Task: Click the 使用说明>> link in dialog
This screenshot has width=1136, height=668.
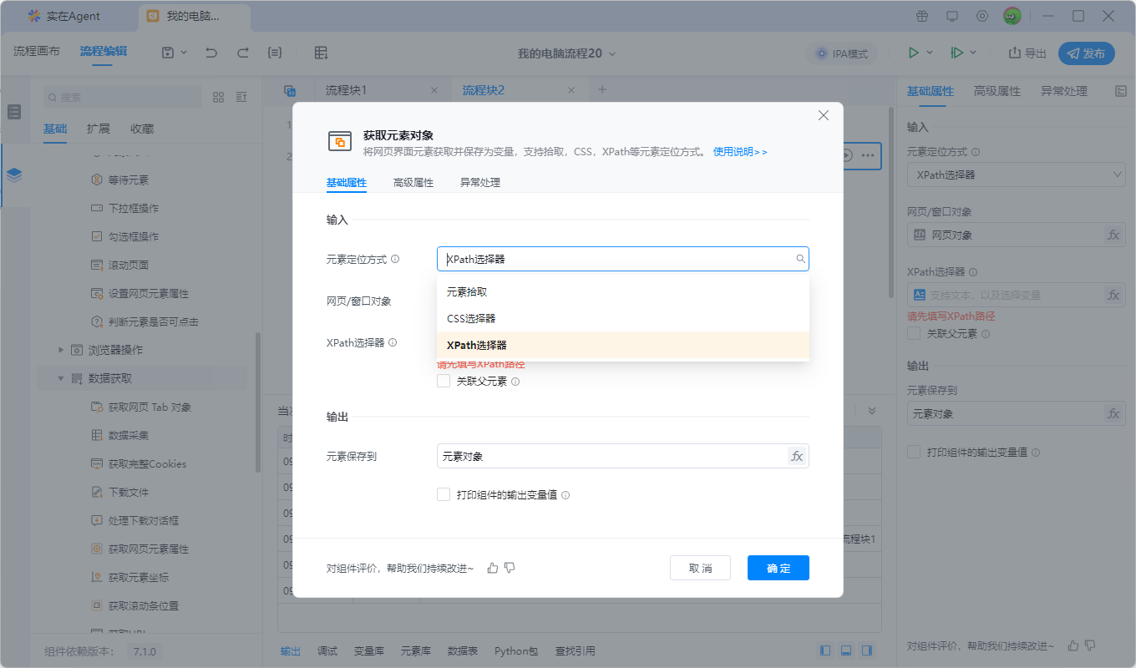Action: coord(740,152)
